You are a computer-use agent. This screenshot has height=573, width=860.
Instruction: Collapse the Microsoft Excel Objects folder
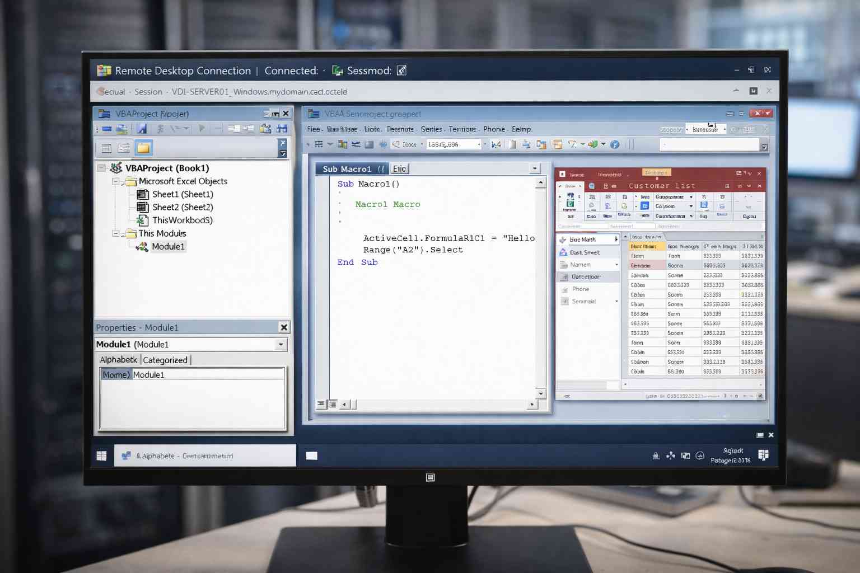click(116, 181)
